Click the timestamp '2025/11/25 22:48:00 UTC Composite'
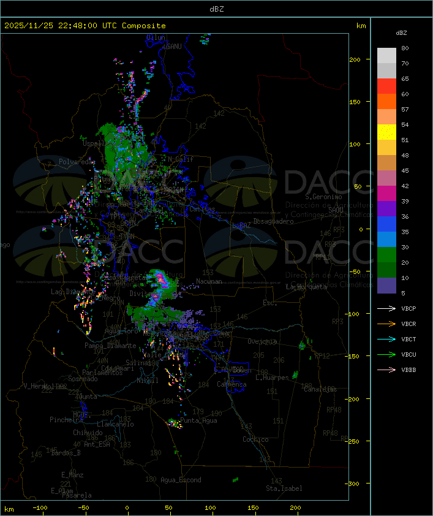 click(85, 26)
